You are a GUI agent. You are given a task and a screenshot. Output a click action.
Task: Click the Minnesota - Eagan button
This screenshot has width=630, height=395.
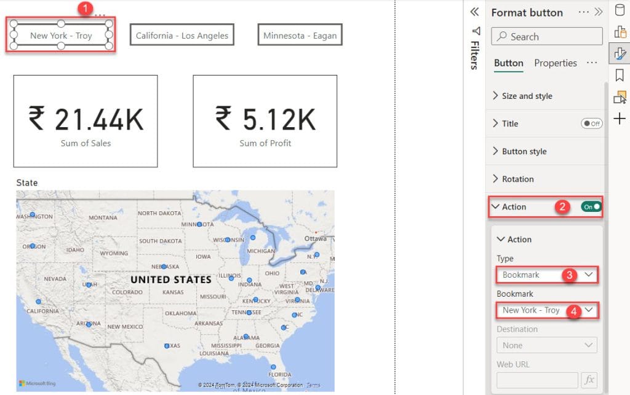click(300, 35)
